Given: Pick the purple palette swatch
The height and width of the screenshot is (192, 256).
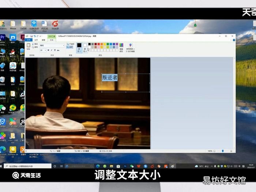Looking at the screenshot, I should coord(117,44).
